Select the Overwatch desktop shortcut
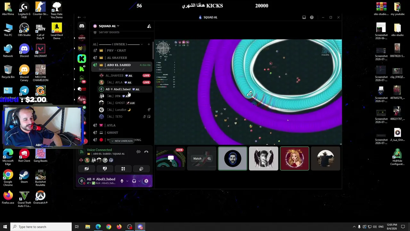 click(40, 198)
